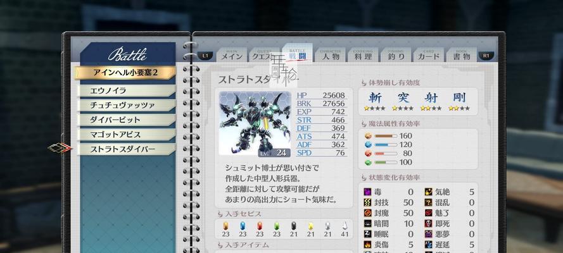Click the SPD value 76
The height and width of the screenshot is (253, 563).
[341, 153]
